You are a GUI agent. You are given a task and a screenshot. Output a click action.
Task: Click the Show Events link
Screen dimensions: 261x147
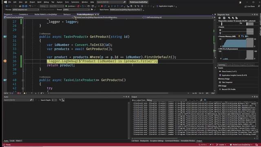[x=229, y=71]
